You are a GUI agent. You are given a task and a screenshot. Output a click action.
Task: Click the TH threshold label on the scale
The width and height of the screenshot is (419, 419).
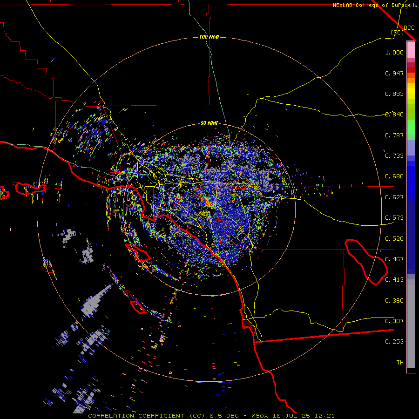tap(400, 363)
